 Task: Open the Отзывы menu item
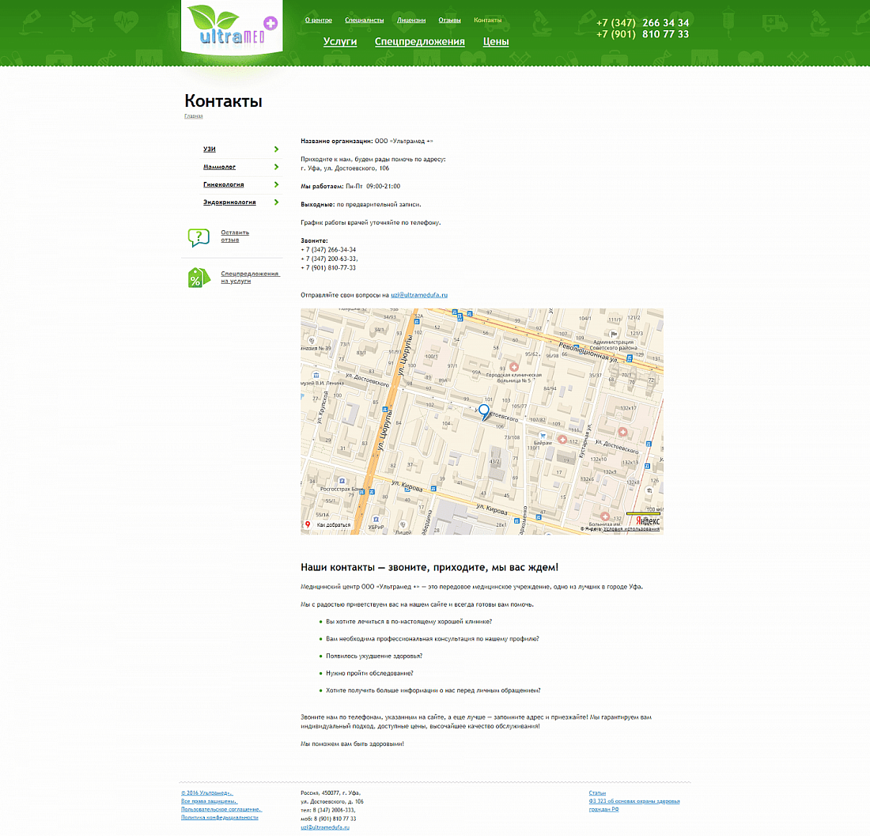click(x=449, y=20)
